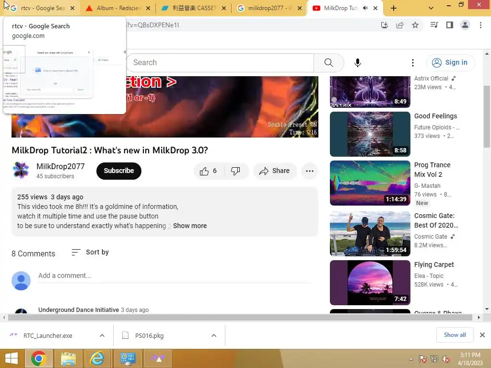This screenshot has height=368, width=491.
Task: Open MilkDrop2077 channel avatar
Action: (x=21, y=170)
